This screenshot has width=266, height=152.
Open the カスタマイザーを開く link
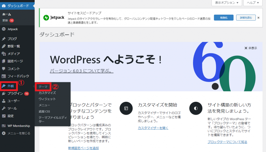tap(153, 128)
